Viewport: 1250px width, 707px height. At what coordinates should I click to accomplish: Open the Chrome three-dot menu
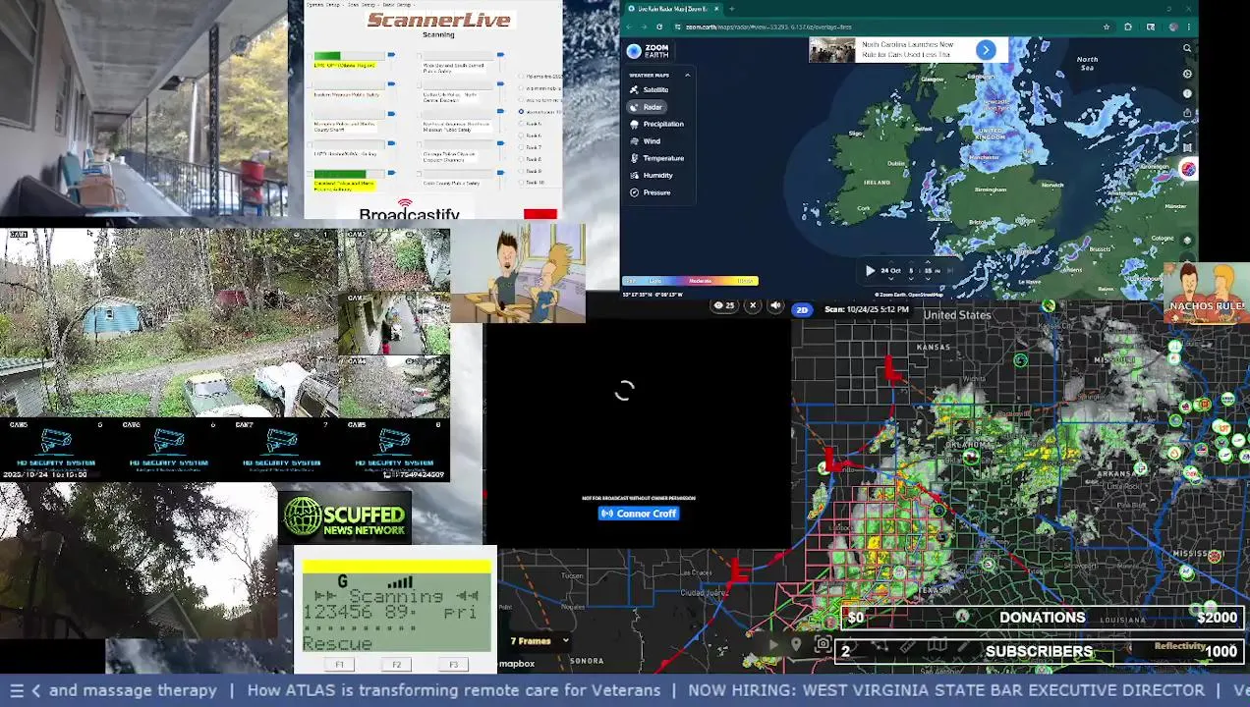coord(1190,27)
